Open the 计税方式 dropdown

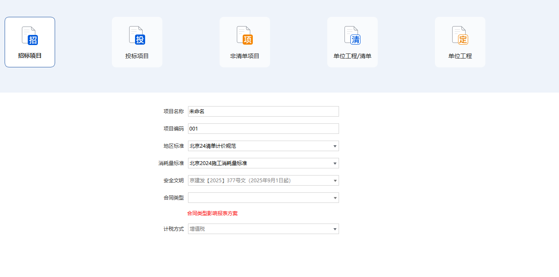click(x=263, y=229)
